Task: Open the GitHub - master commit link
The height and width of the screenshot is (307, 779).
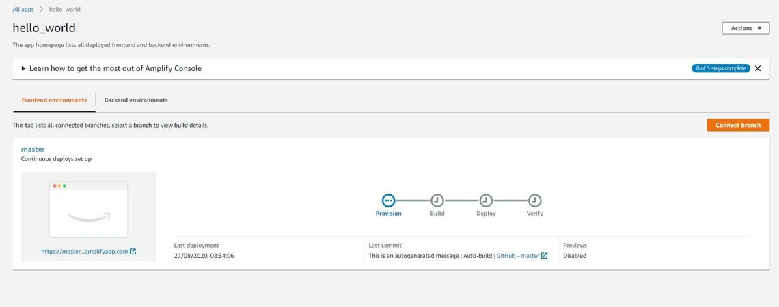Action: 518,256
